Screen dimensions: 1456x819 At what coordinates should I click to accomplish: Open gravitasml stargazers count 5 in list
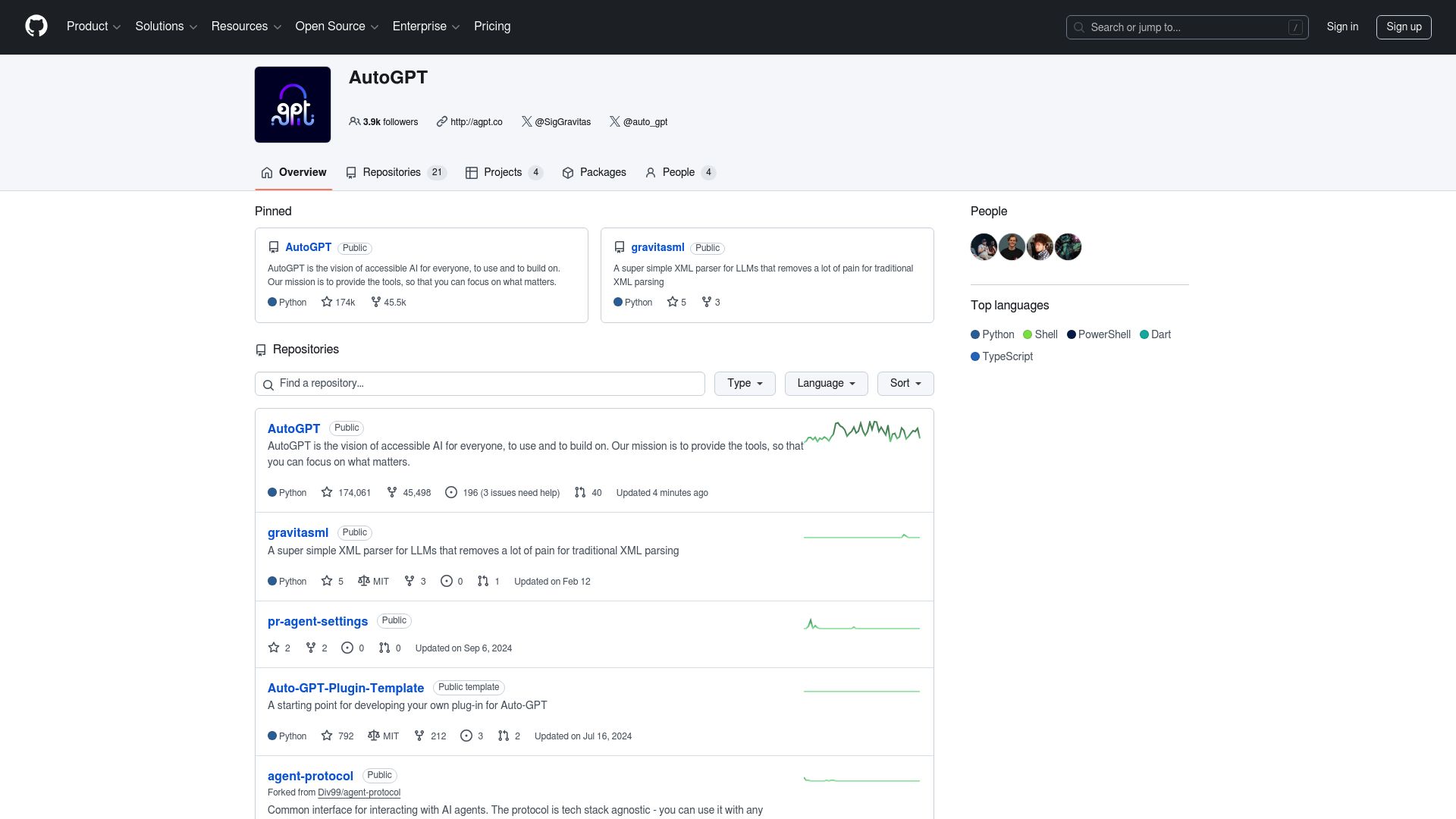[332, 582]
